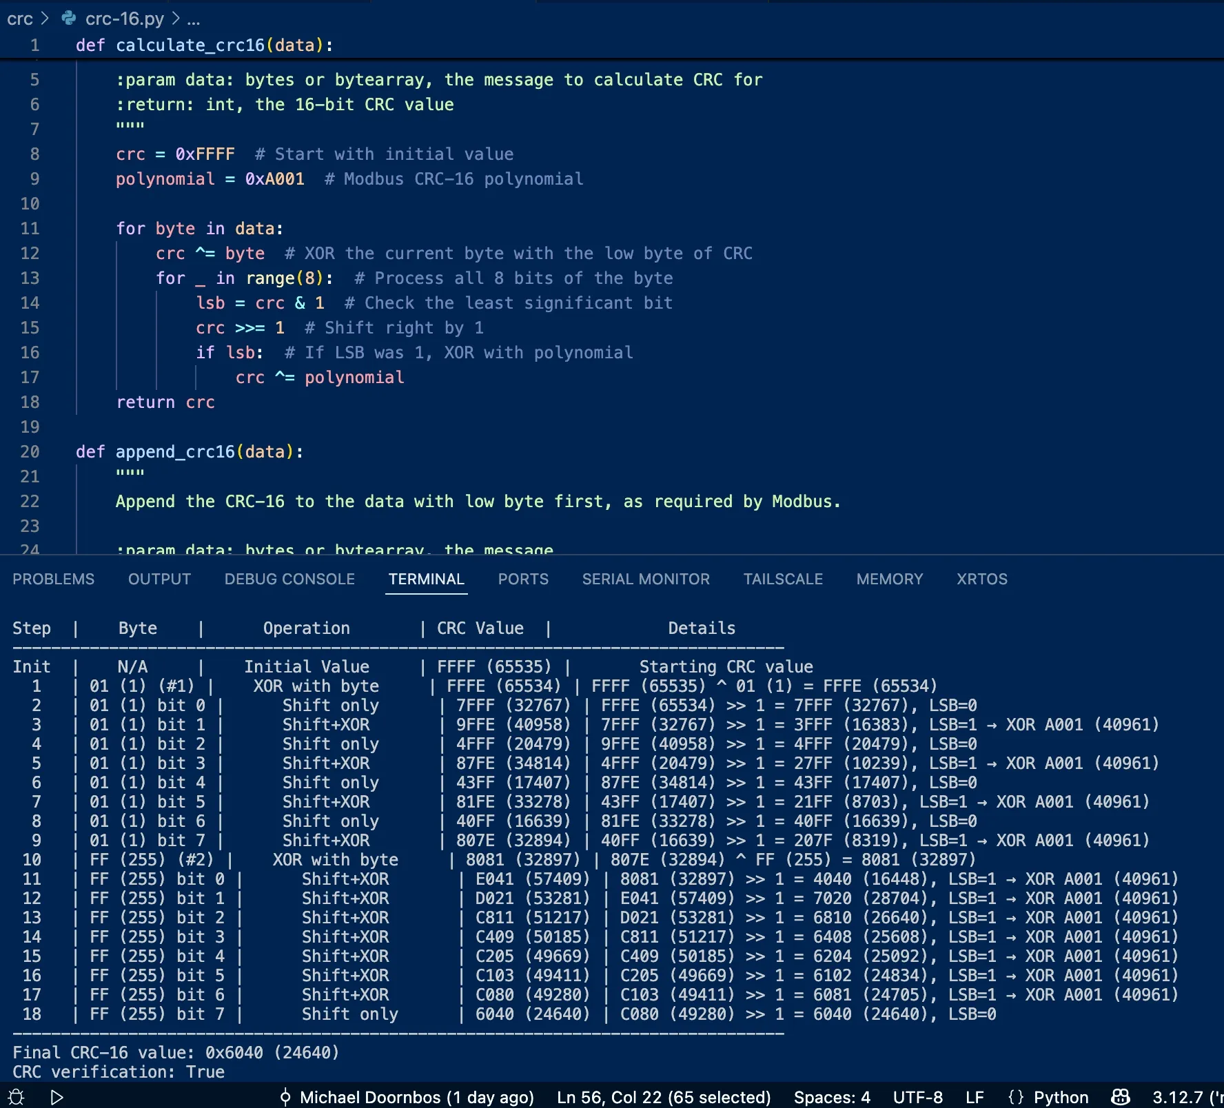Select the SERIAL MONITOR panel tab
This screenshot has width=1224, height=1108.
[x=646, y=579]
